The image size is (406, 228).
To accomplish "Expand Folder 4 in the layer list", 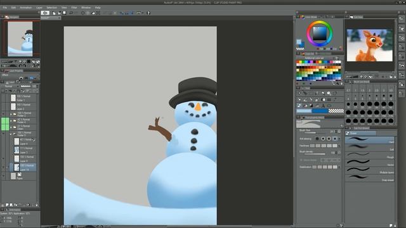I will coord(11,121).
